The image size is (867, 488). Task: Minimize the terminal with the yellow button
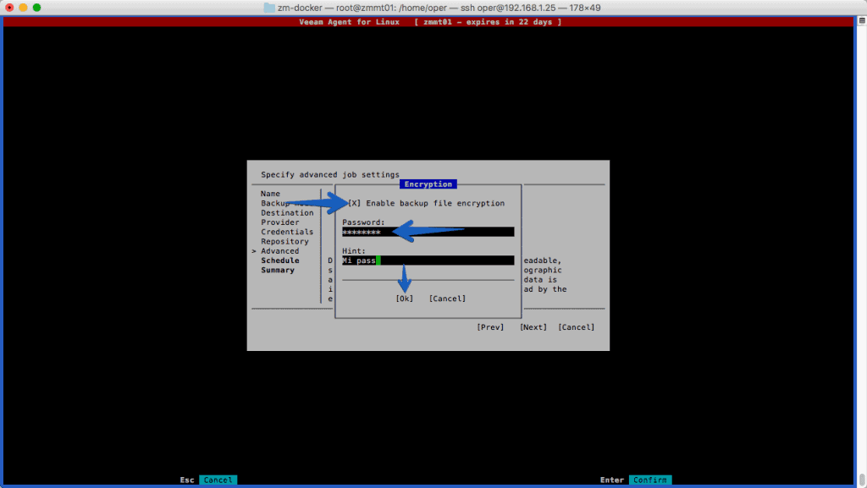coord(23,8)
